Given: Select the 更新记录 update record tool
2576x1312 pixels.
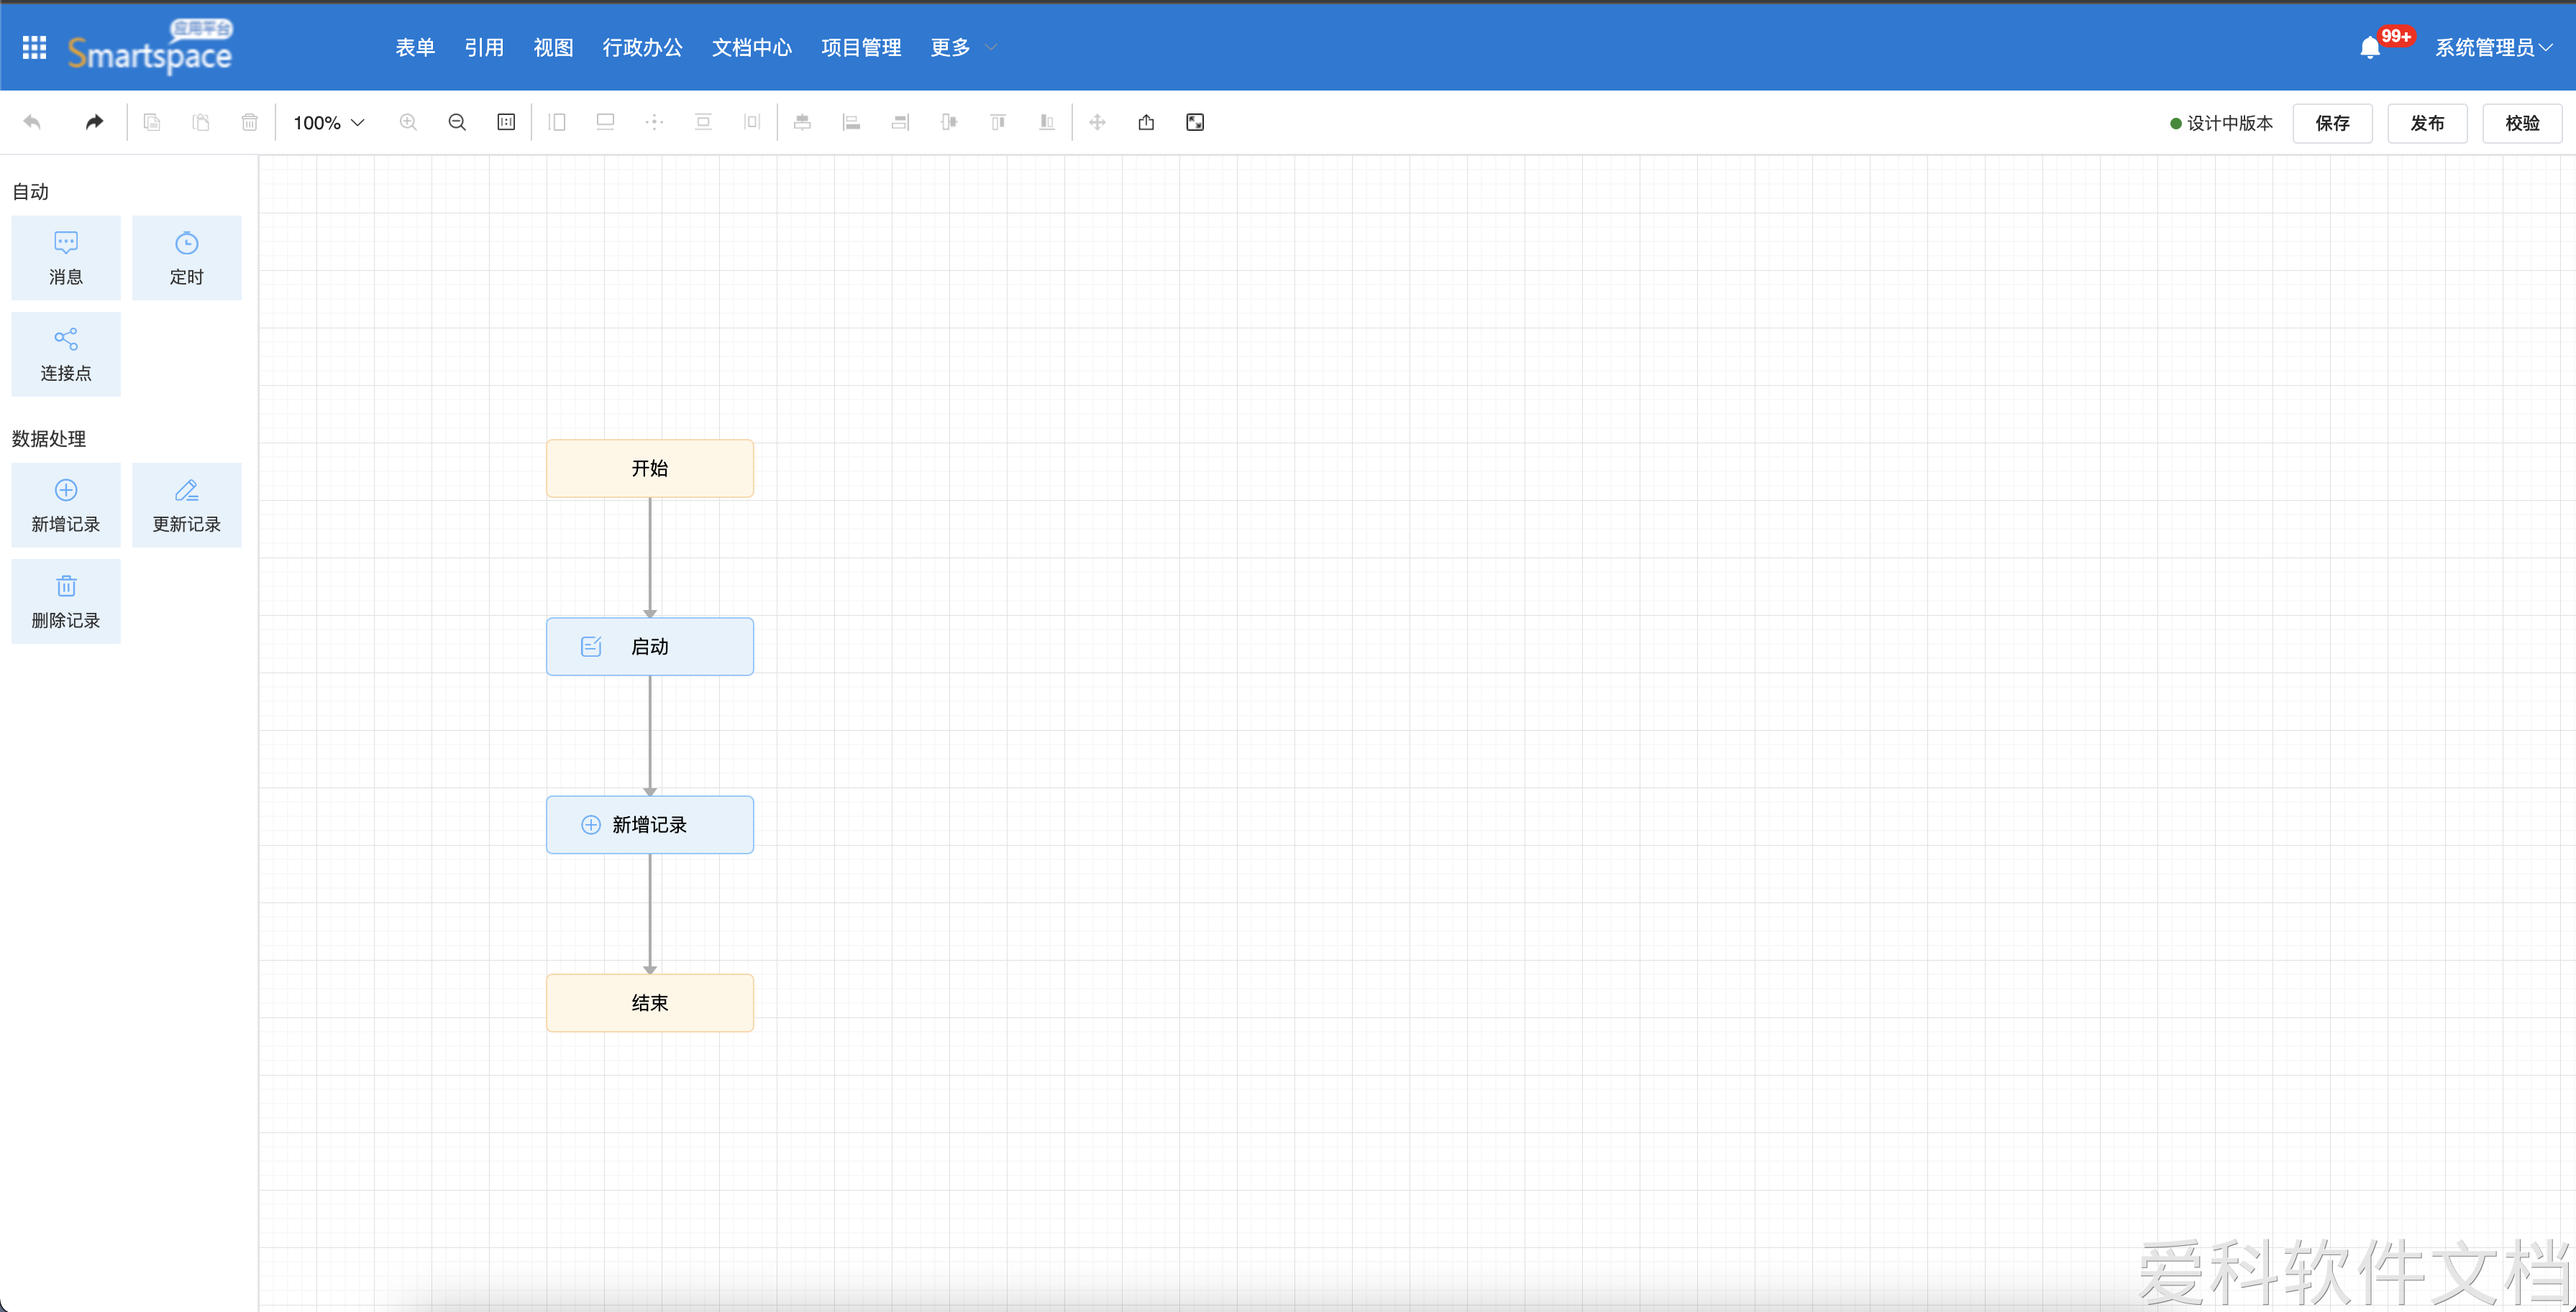Looking at the screenshot, I should click(186, 504).
